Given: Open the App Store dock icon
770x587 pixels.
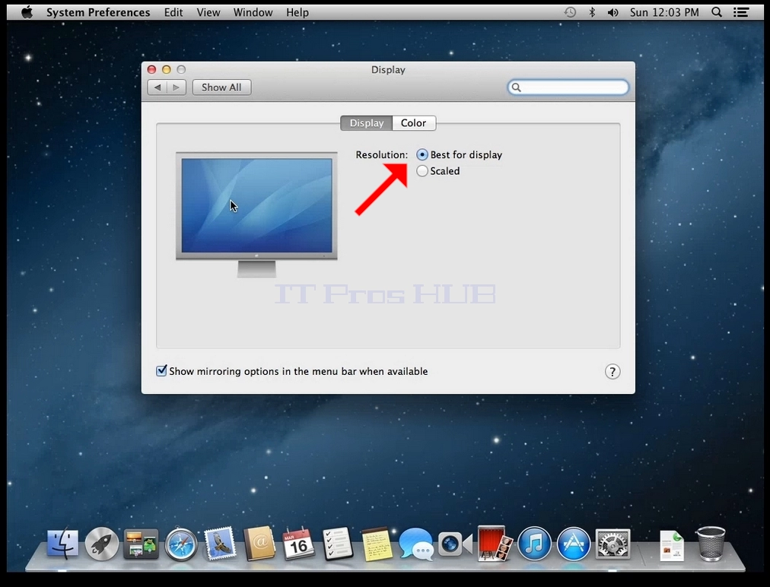Looking at the screenshot, I should [x=573, y=544].
